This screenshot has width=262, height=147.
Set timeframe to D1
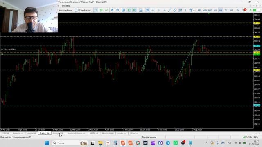[226, 10]
